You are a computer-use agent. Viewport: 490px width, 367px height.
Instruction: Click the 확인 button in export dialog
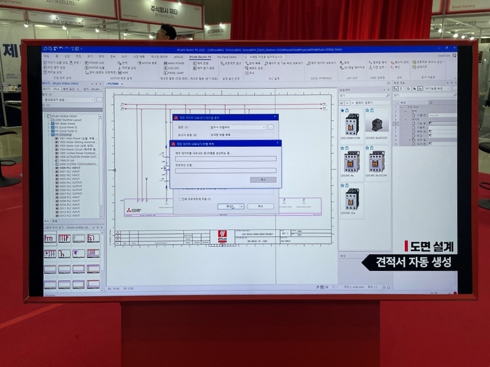230,206
